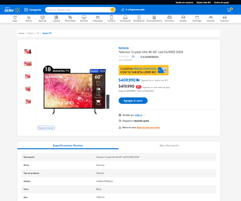The height and width of the screenshot is (201, 241).
Task: Open Tarjeta Lider Bci link
Action: point(203,3)
